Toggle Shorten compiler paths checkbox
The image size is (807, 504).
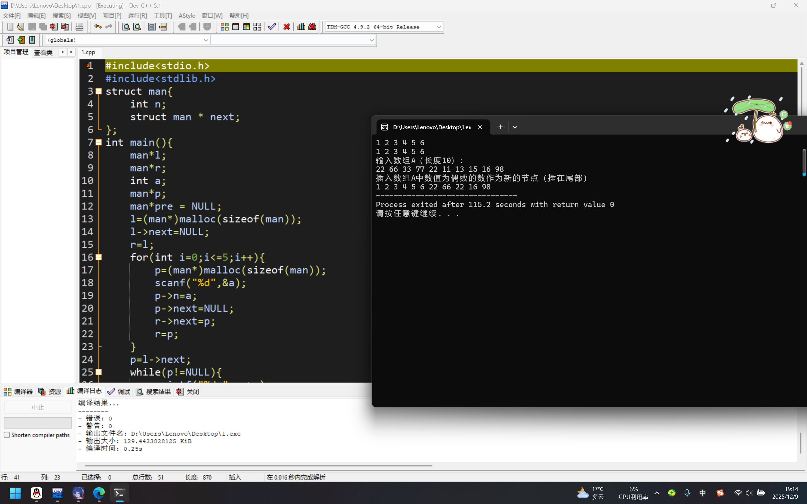[x=7, y=435]
